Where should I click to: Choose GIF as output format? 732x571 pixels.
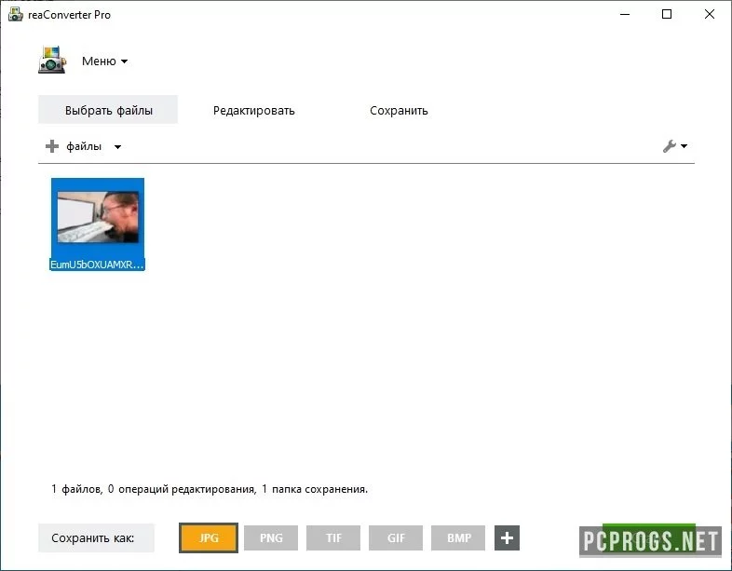pos(396,537)
